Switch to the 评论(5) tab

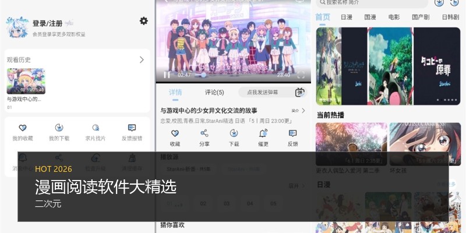(214, 92)
